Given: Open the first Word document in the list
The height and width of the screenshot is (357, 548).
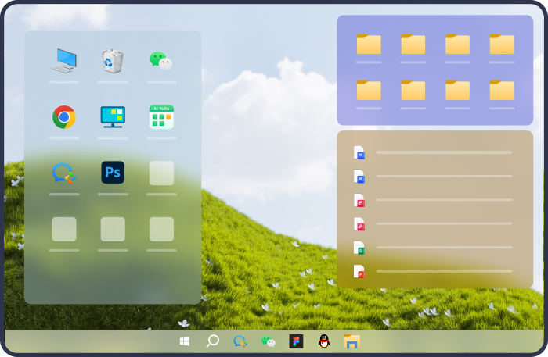Looking at the screenshot, I should point(359,152).
